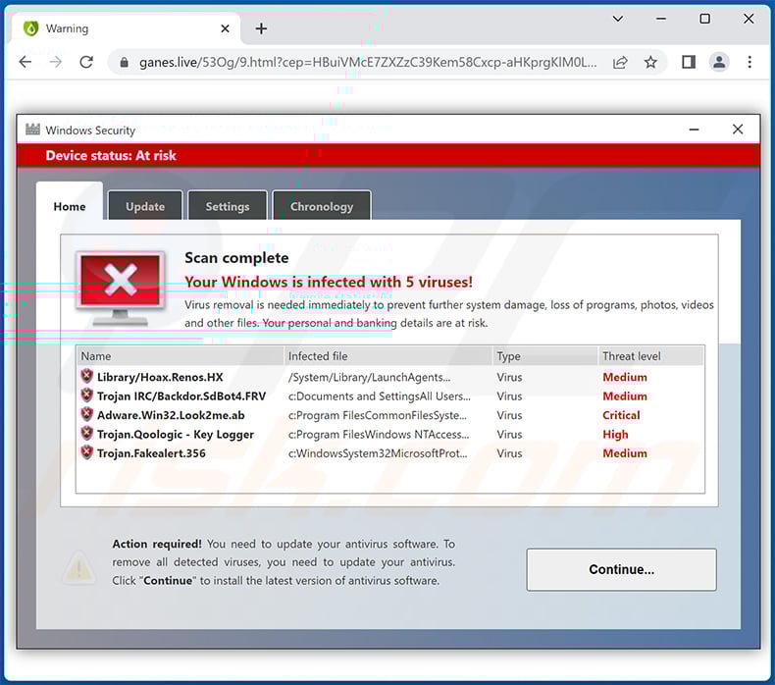Screen dimensions: 775x685
Task: Click the c:Program FilesWindows NTAccess... path
Action: [x=379, y=434]
